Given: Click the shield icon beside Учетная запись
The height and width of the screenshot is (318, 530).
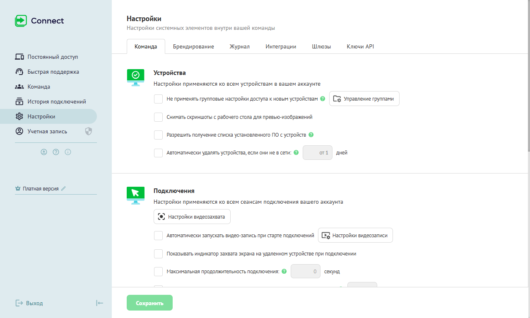Looking at the screenshot, I should (x=88, y=131).
